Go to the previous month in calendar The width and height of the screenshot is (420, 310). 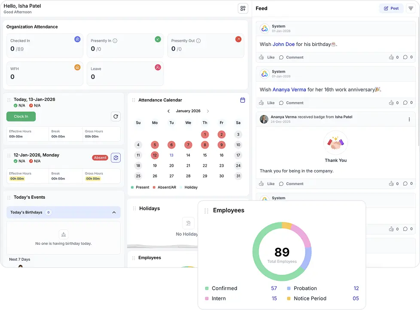168,111
